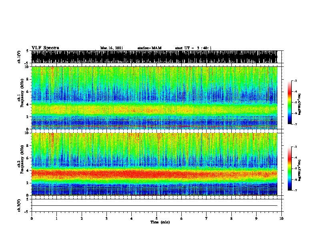Image resolution: width=317 pixels, height=245 pixels.
Task: Click the "-3" tick on ch.1 colorbar
Action: (295, 81)
